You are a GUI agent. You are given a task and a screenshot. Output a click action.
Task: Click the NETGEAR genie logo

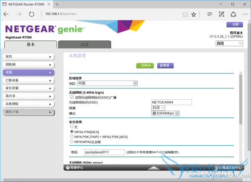click(x=45, y=29)
